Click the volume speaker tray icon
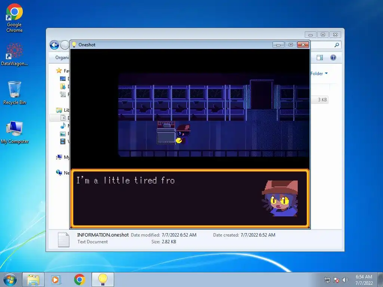383x287 pixels. (345, 280)
